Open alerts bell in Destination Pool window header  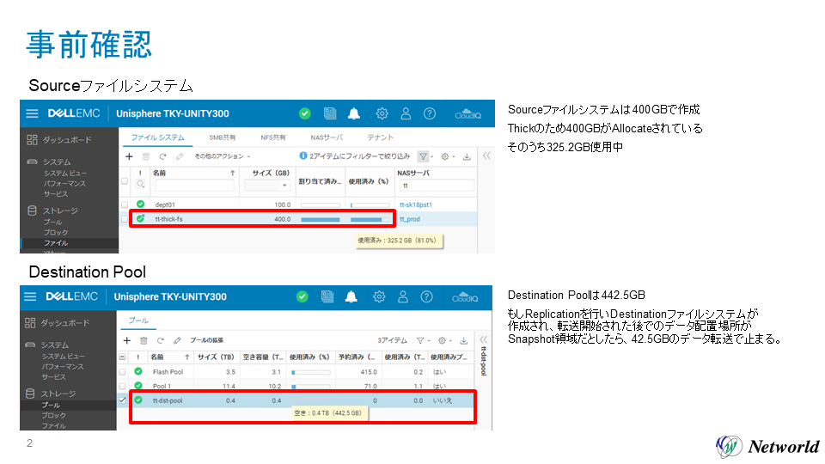[351, 296]
